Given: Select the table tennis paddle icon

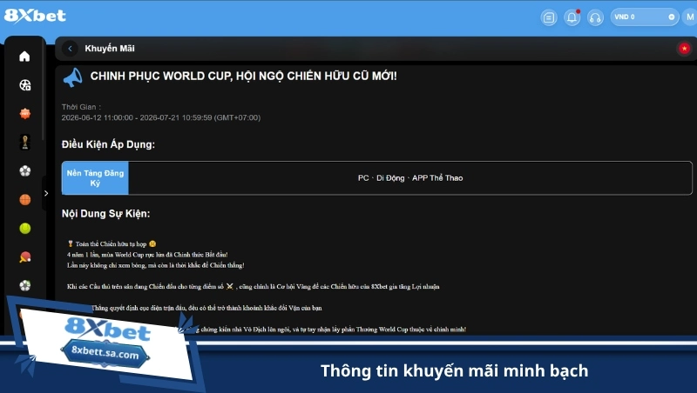Looking at the screenshot, I should click(x=25, y=256).
